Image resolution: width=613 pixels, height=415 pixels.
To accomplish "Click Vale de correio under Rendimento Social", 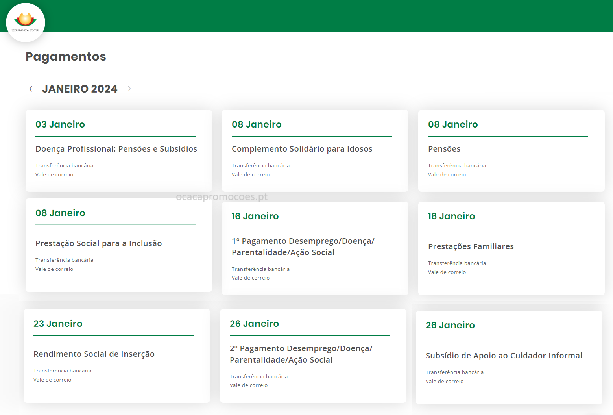I will (52, 380).
